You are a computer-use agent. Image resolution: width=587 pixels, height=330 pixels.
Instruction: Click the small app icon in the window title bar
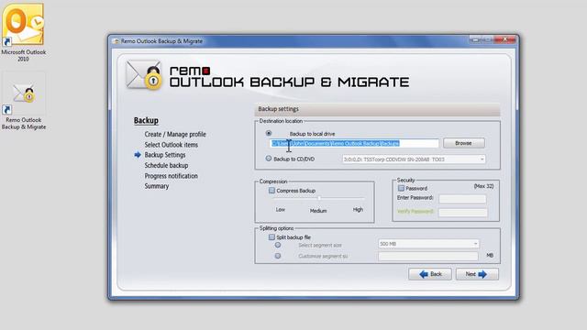116,41
